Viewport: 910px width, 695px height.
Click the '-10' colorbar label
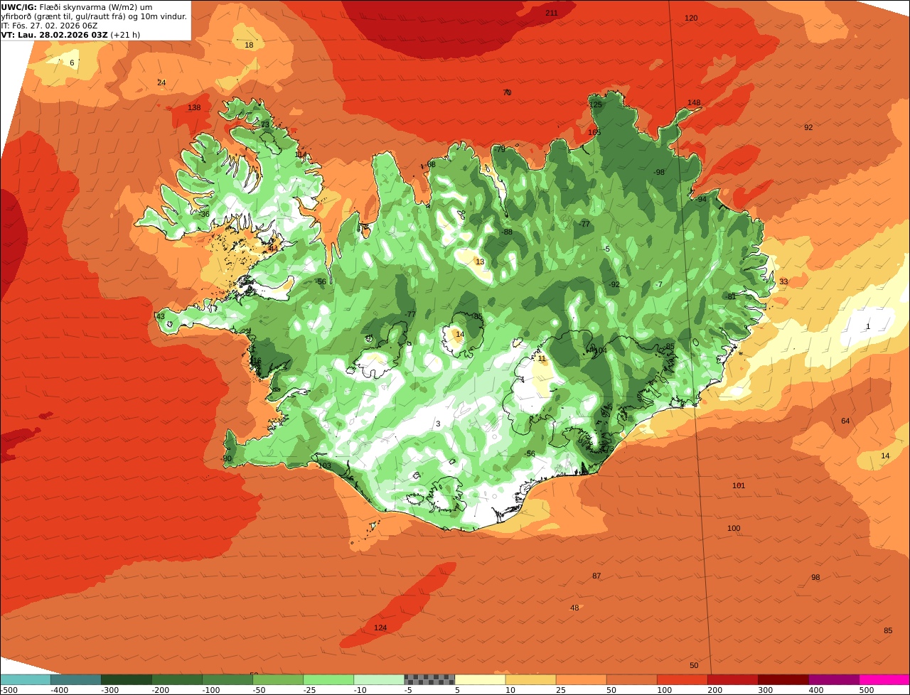tap(360, 690)
